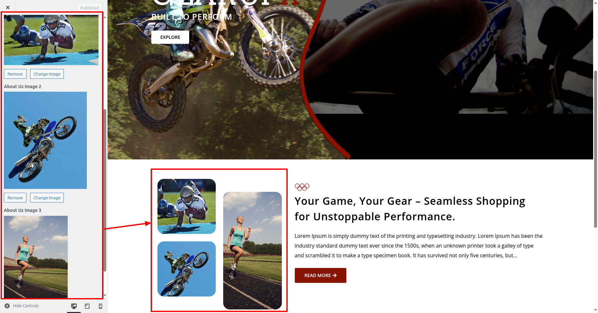This screenshot has width=598, height=313.
Task: Click the Published button
Action: tap(89, 8)
